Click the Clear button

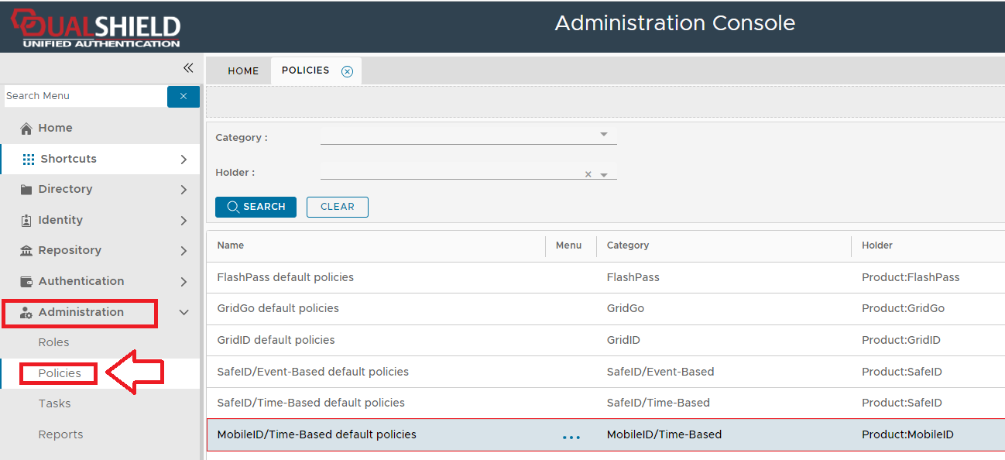click(337, 207)
